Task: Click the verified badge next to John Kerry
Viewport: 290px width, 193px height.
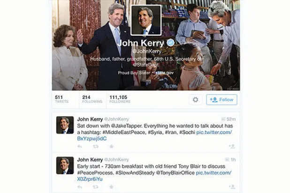Action: click(x=170, y=43)
